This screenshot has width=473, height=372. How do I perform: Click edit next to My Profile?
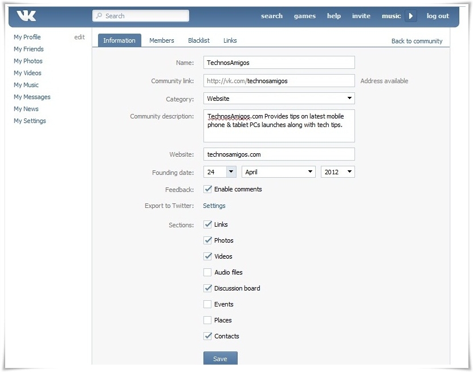pyautogui.click(x=80, y=37)
